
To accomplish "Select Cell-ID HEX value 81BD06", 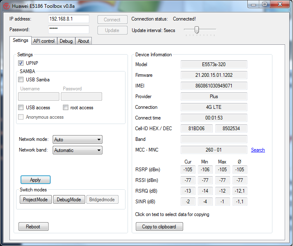I will click(x=197, y=129).
